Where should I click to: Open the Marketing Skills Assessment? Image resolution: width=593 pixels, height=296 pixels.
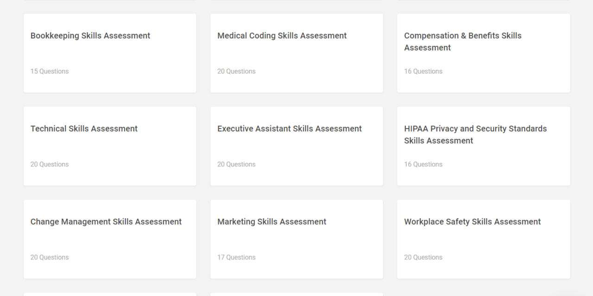[x=271, y=222]
